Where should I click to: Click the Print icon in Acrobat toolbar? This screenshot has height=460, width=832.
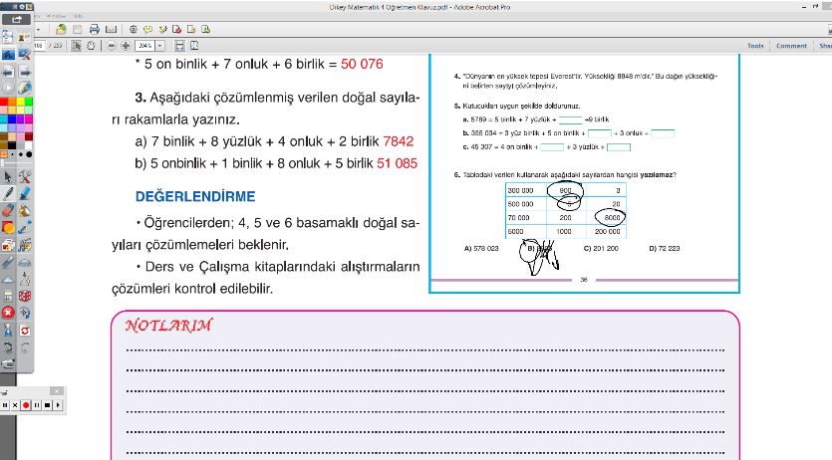(x=95, y=30)
